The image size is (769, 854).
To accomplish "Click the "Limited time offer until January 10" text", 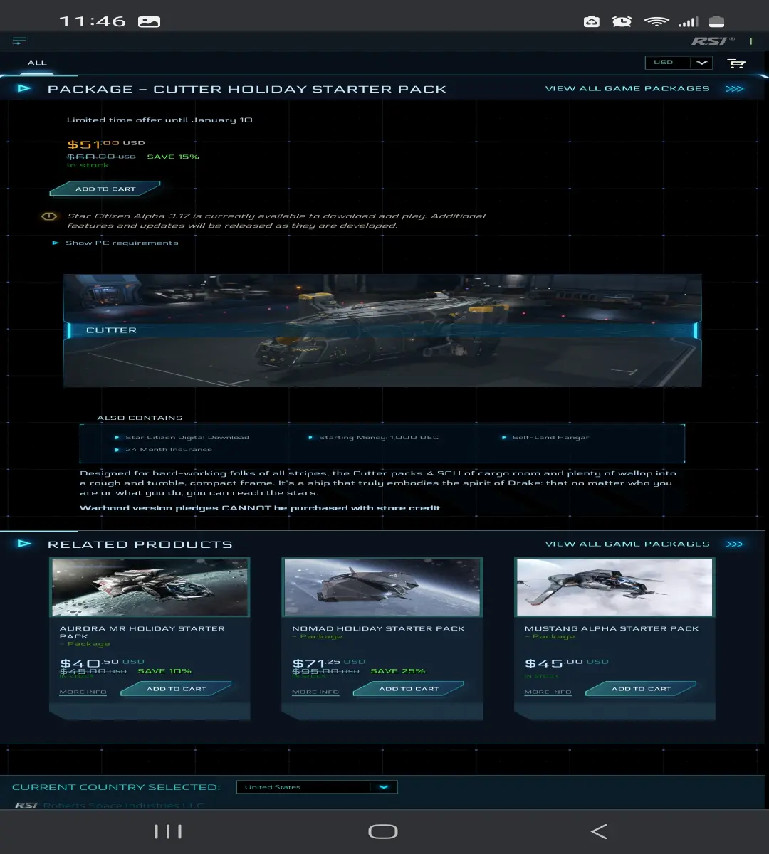I will [x=159, y=120].
